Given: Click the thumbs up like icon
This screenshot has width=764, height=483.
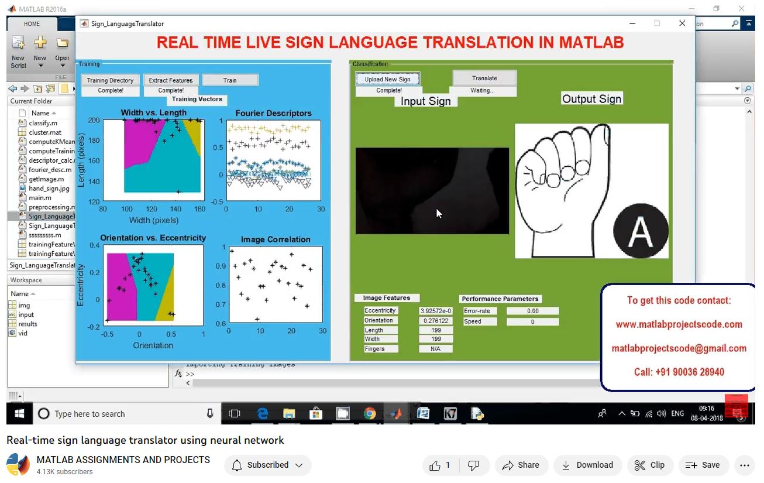Looking at the screenshot, I should tap(435, 465).
